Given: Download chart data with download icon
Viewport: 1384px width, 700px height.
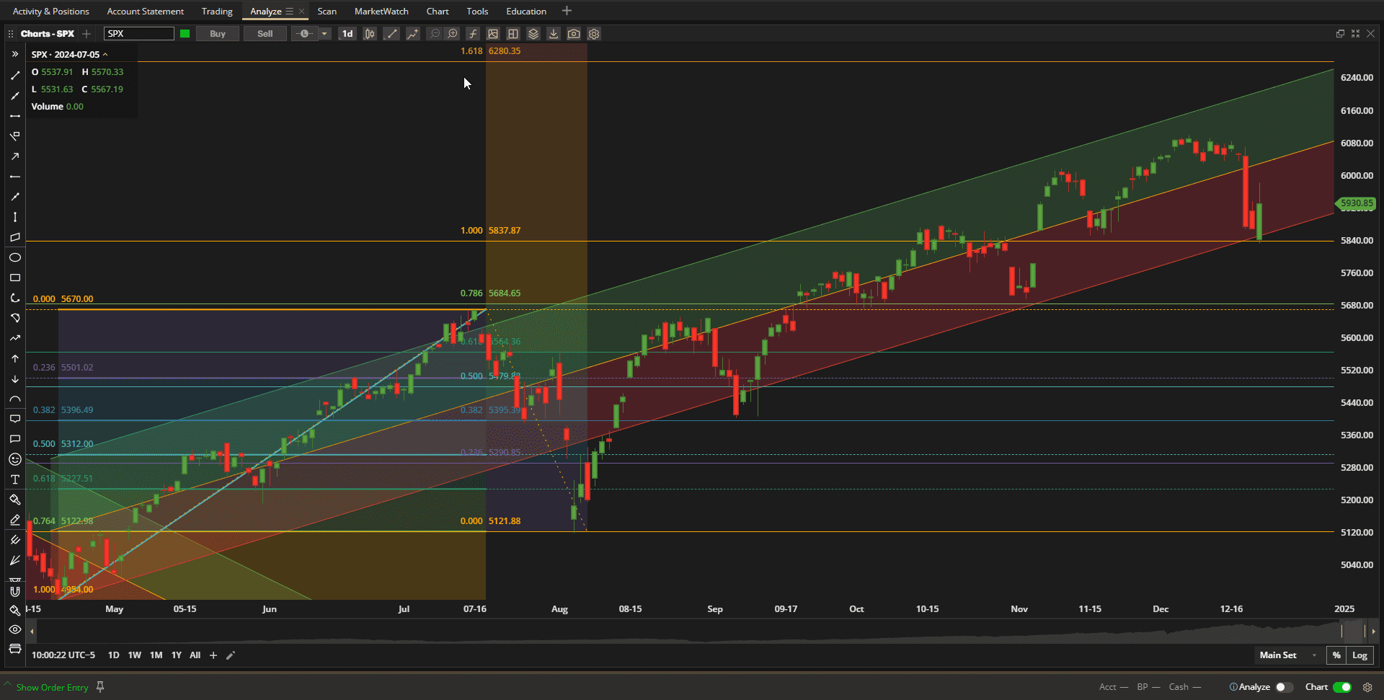Looking at the screenshot, I should pyautogui.click(x=554, y=34).
